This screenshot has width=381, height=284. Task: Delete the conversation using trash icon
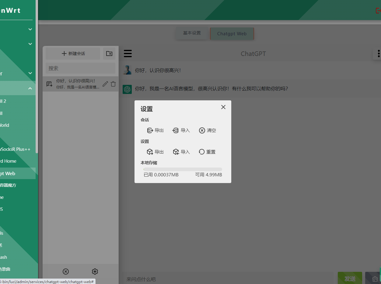pos(113,84)
